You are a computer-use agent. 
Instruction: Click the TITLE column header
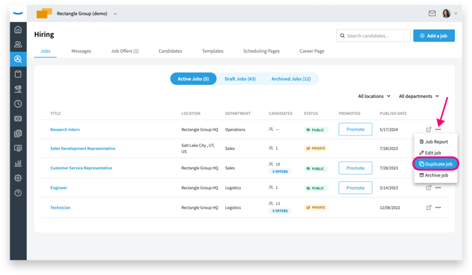[x=56, y=114]
